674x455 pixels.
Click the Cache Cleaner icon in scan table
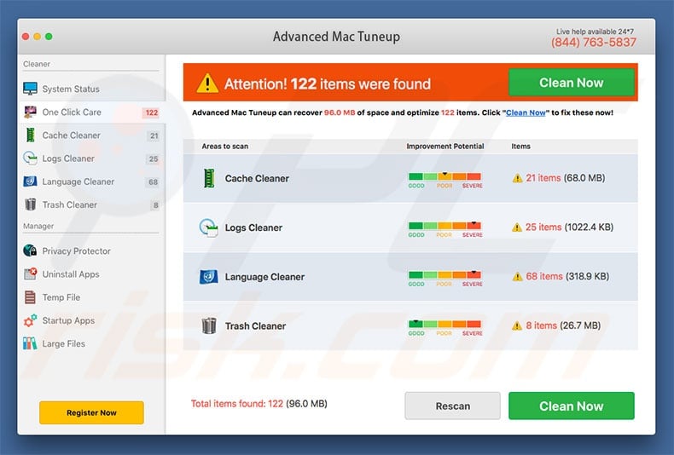[209, 178]
